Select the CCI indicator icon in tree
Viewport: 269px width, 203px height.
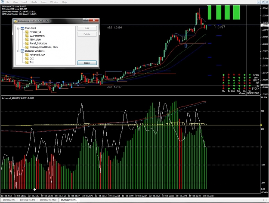pyautogui.click(x=27, y=58)
